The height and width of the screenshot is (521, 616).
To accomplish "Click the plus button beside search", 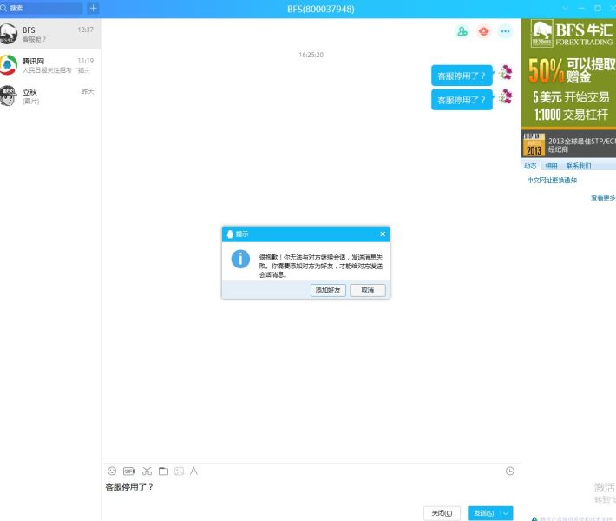I will [x=93, y=8].
